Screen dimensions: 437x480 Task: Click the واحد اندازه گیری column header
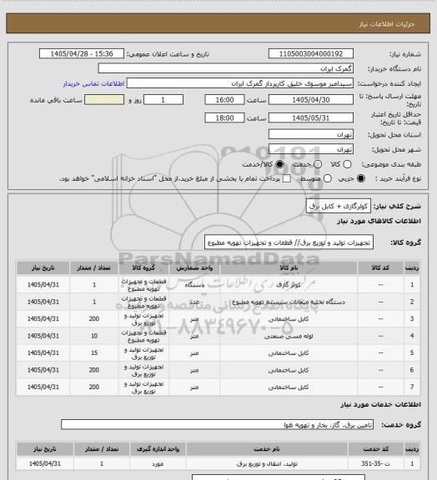[158, 449]
